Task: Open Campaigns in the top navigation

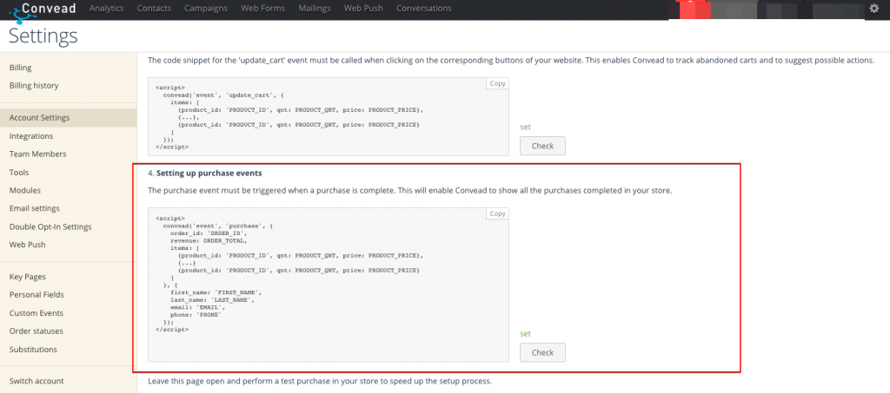Action: coord(206,9)
